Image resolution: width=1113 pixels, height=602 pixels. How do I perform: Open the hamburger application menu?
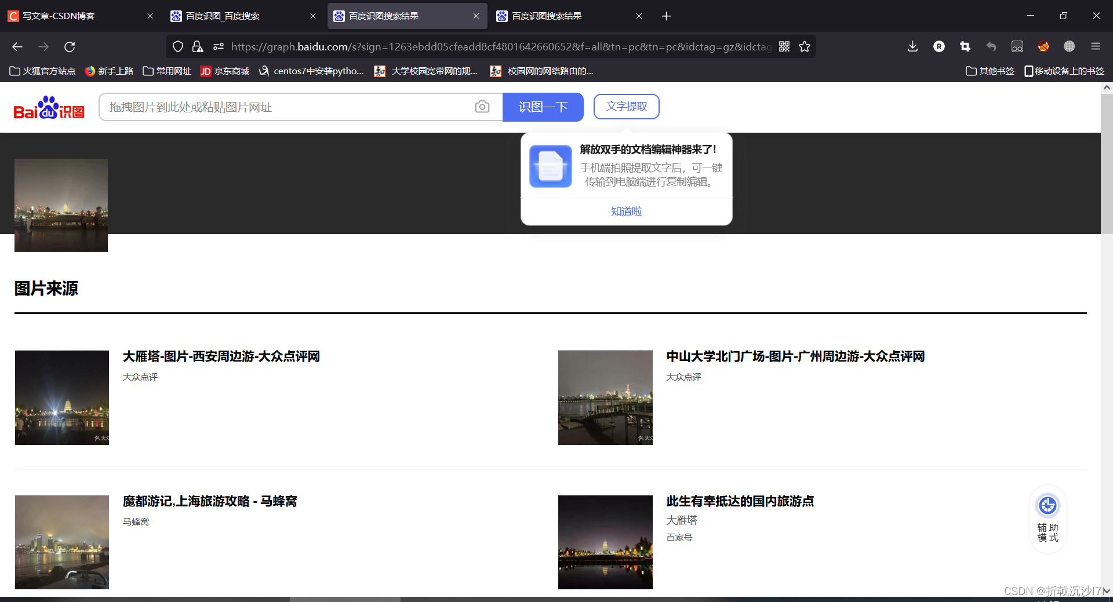1096,46
